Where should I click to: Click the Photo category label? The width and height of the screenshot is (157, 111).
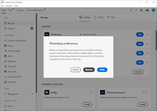click(x=10, y=46)
